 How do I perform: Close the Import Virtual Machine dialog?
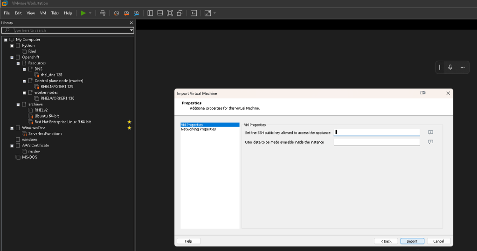tap(448, 93)
